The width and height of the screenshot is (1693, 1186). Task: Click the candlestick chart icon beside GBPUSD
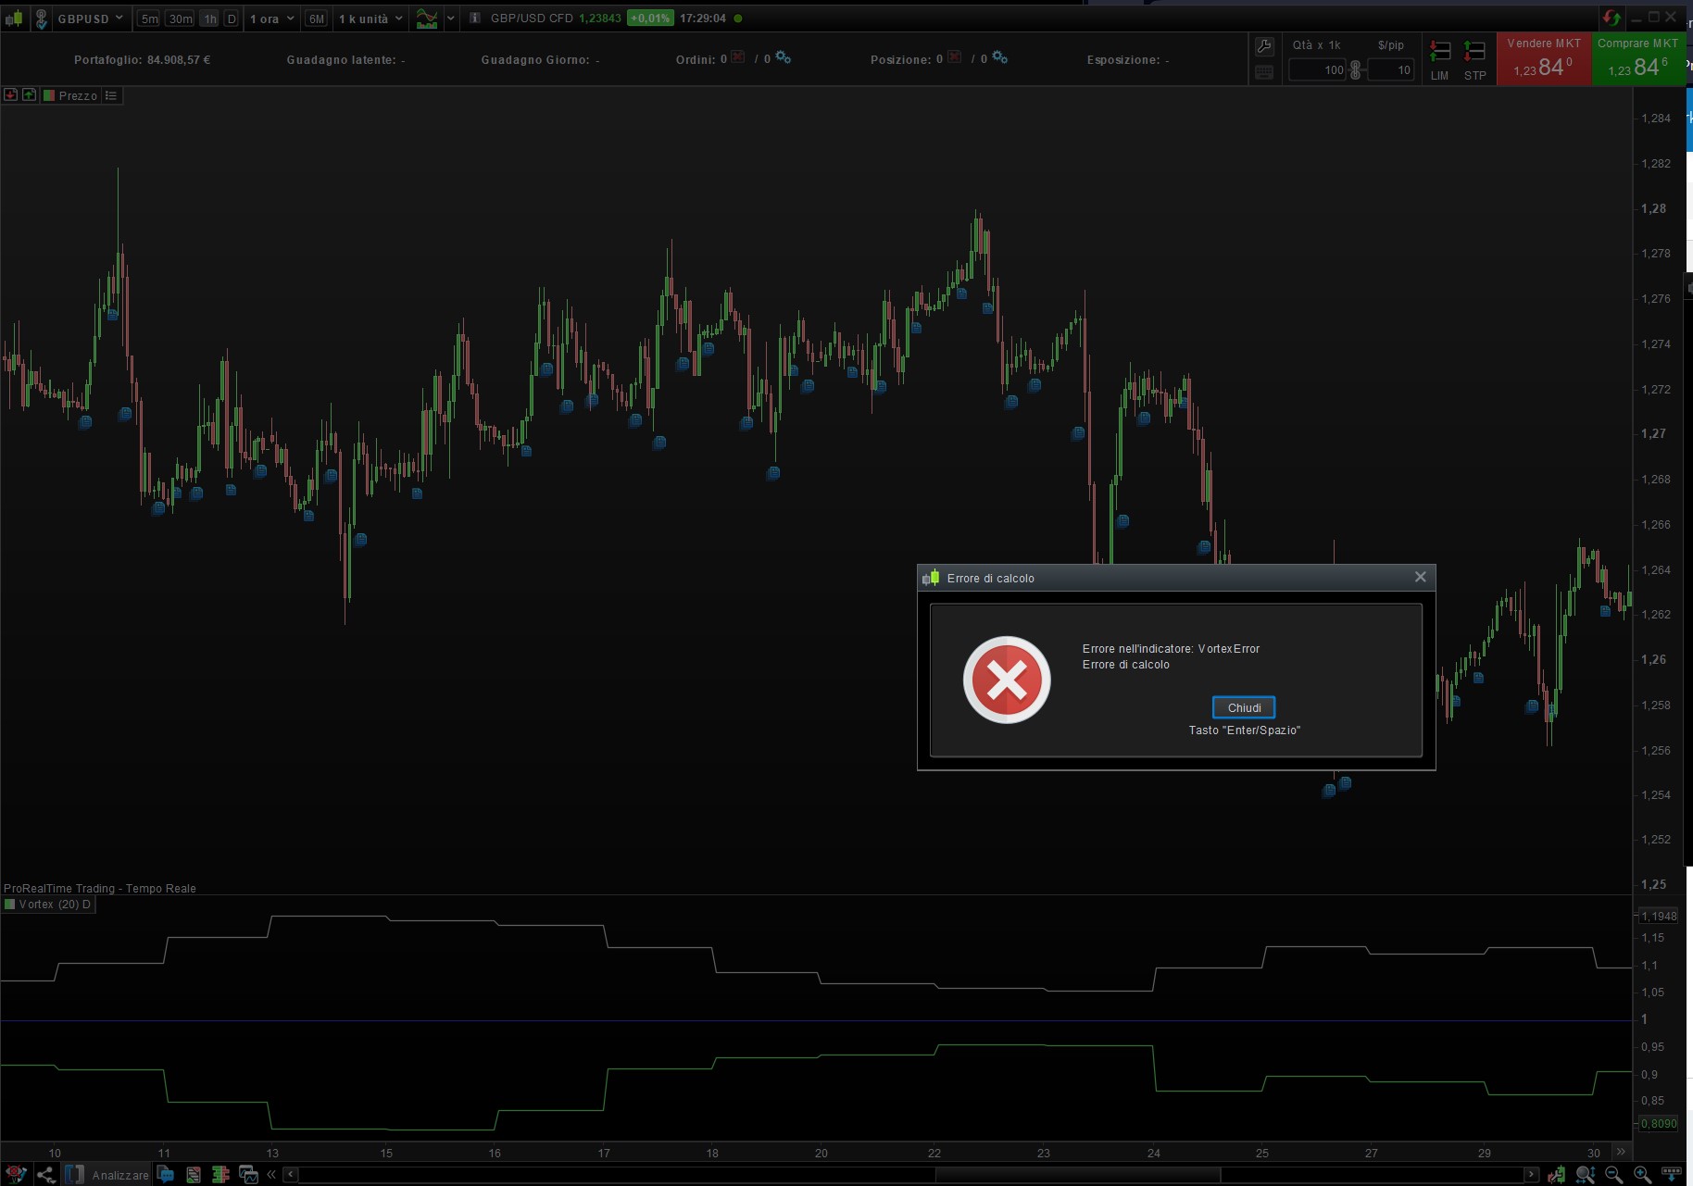pyautogui.click(x=14, y=19)
